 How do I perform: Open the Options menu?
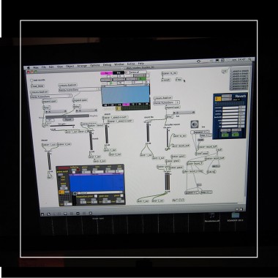point(94,65)
